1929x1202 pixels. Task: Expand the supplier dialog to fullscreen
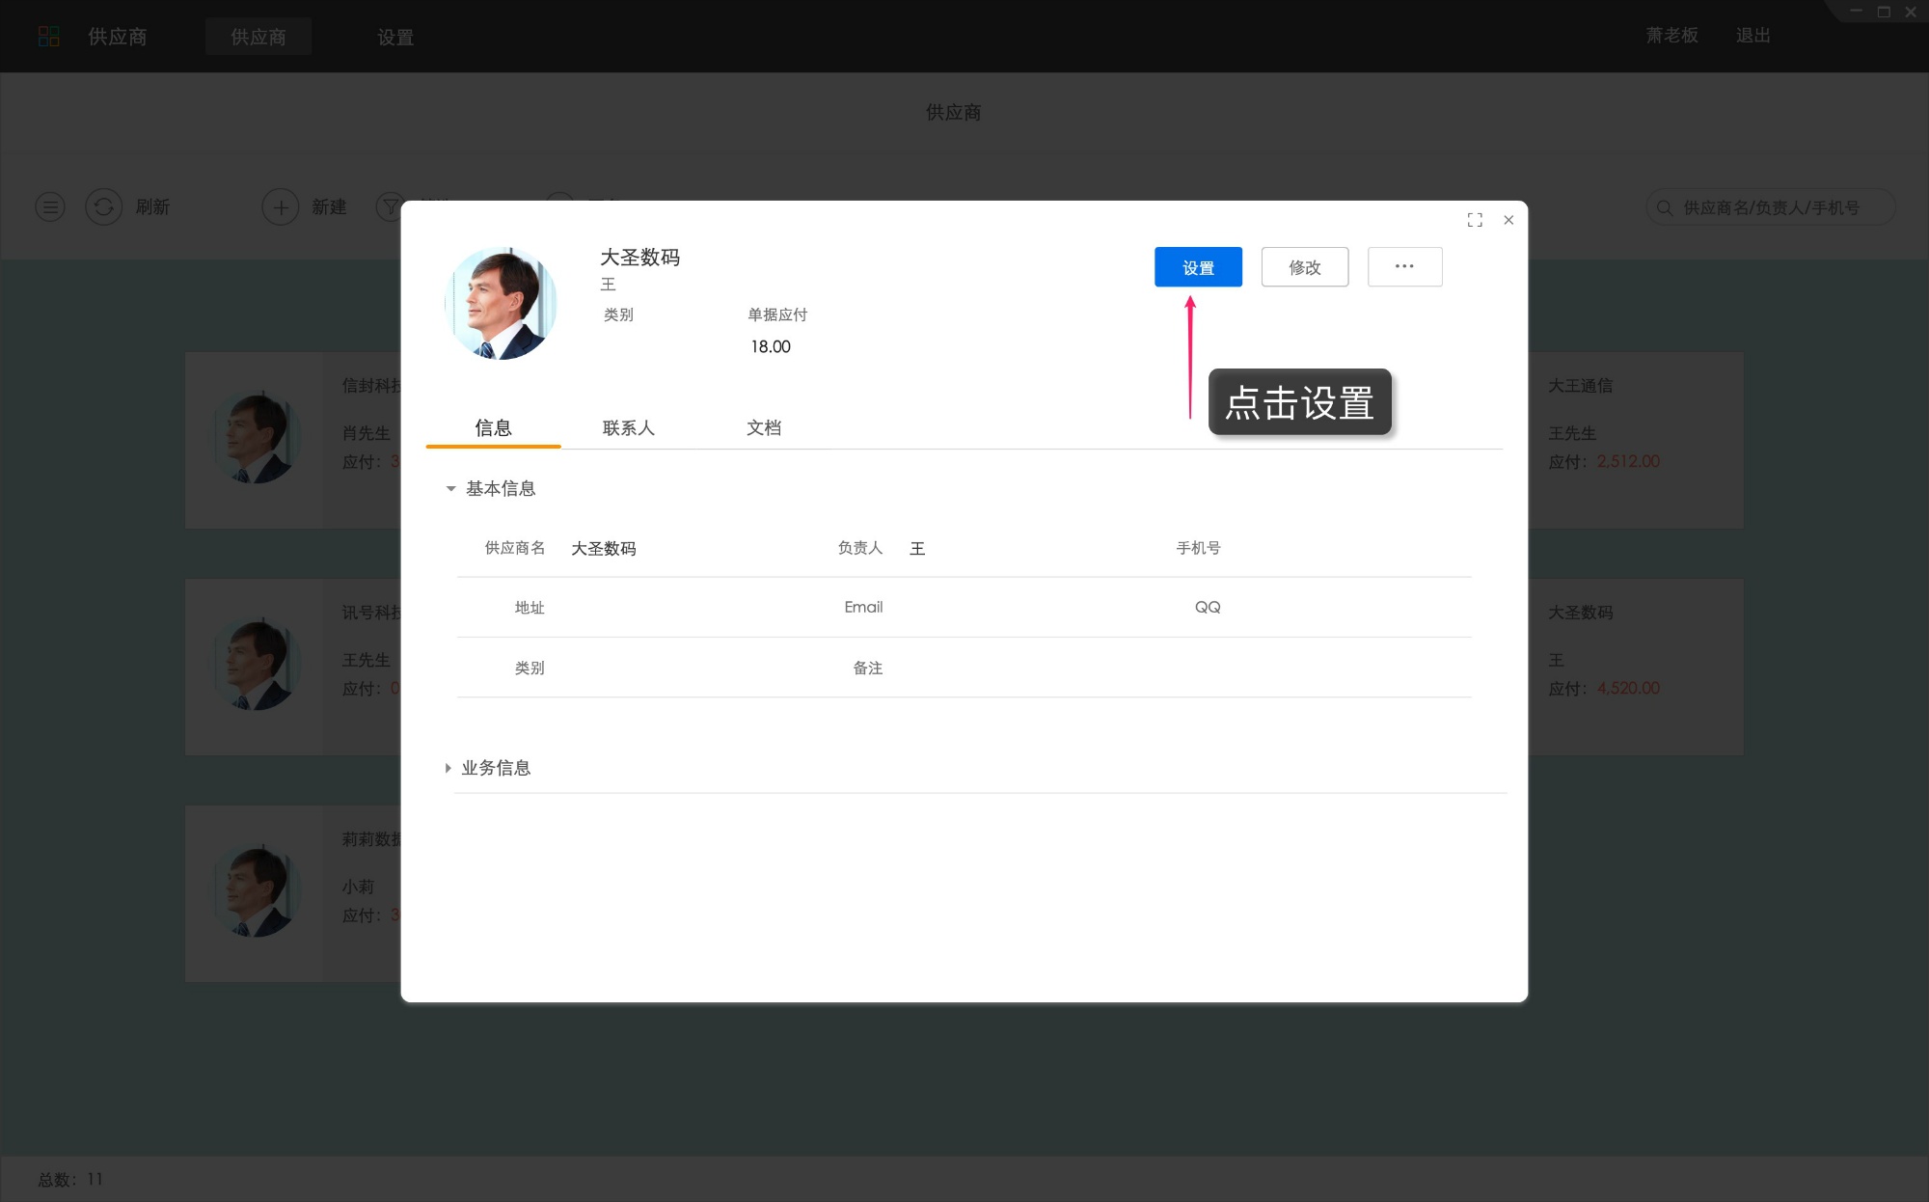click(x=1475, y=220)
